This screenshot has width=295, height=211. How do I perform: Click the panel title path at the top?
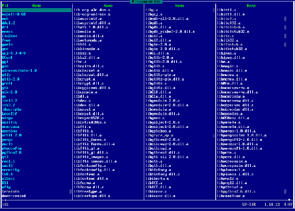coord(147,1)
